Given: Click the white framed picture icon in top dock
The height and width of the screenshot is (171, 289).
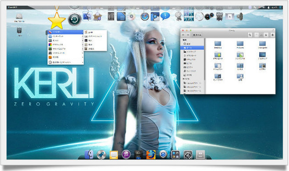Looking at the screenshot, I should pos(230,17).
